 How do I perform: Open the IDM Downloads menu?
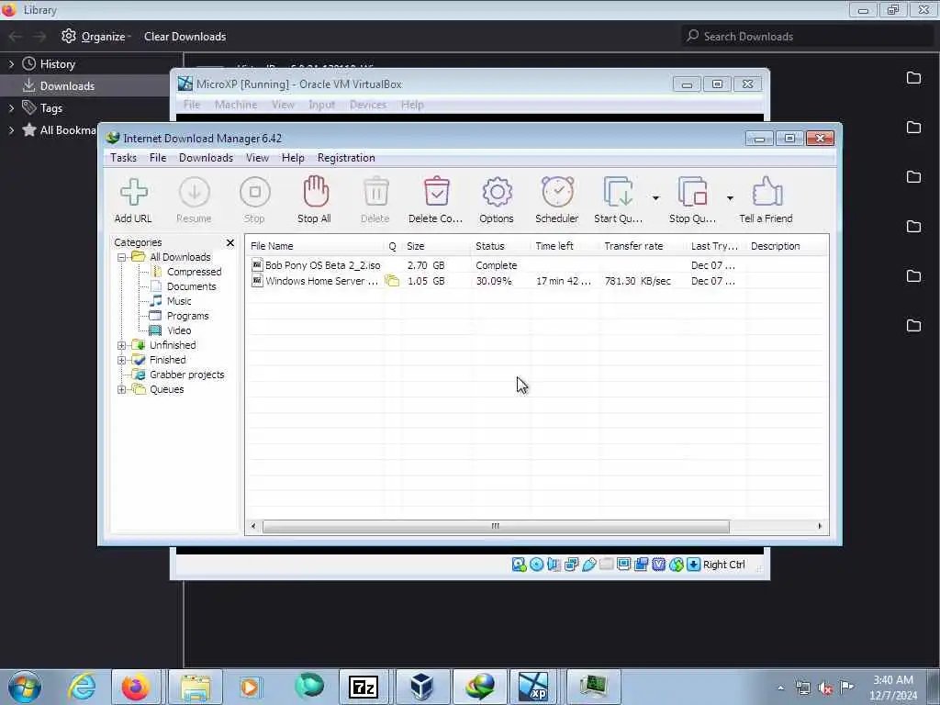206,158
